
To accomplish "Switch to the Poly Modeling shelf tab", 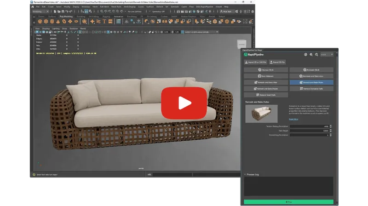I will click(x=65, y=16).
